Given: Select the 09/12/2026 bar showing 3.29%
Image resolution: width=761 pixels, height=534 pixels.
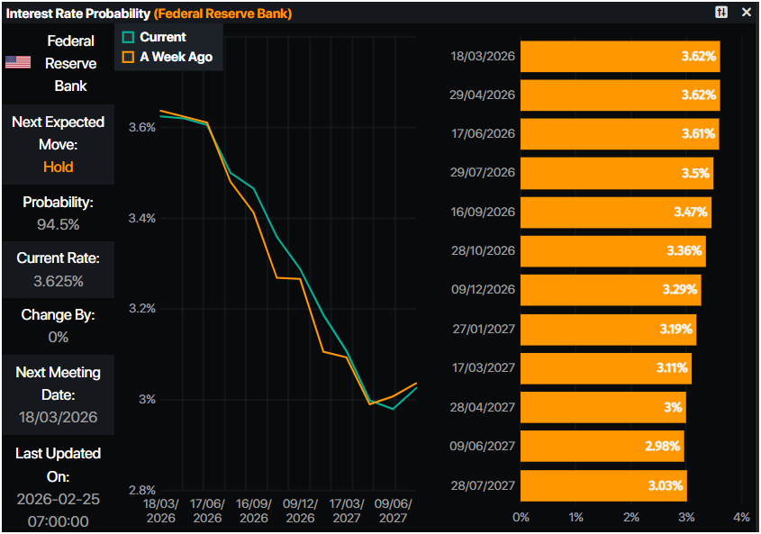Looking at the screenshot, I should (x=610, y=290).
